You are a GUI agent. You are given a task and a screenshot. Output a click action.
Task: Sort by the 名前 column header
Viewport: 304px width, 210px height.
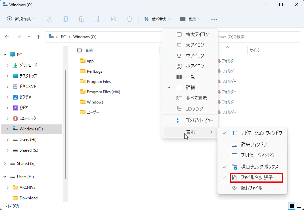click(89, 50)
